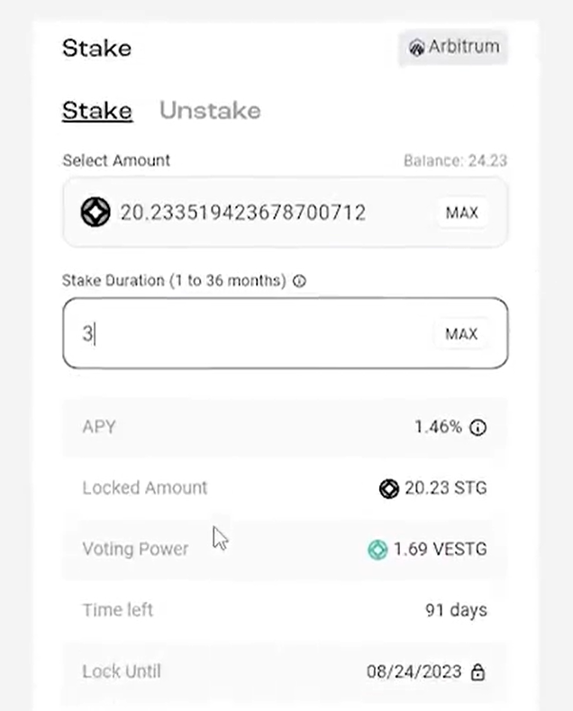Image resolution: width=573 pixels, height=711 pixels.
Task: Click the Stake Duration info icon
Action: 299,281
